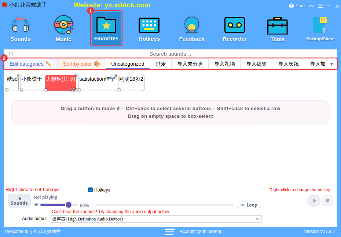Open the Backup/Share section

pos(320,29)
